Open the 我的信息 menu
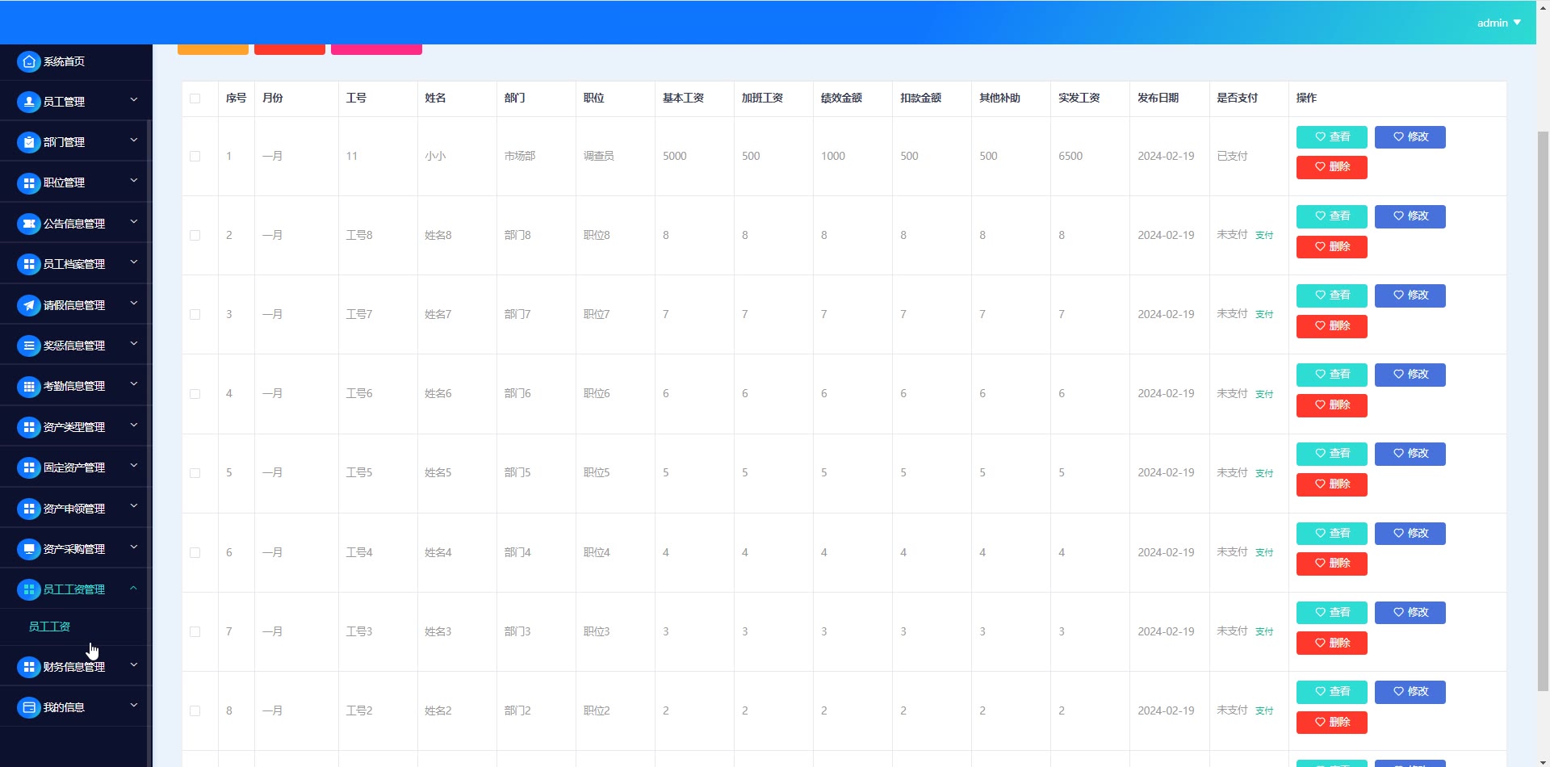Screen dimensions: 1550x767 point(76,707)
